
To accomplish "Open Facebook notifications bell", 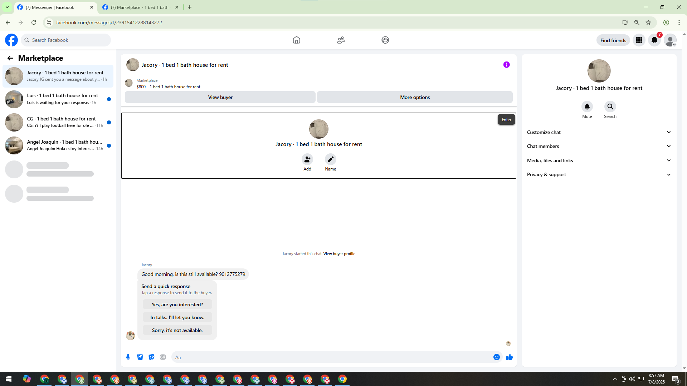I will point(654,40).
